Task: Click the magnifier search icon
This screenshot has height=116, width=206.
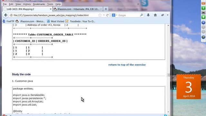Action: tap(142, 15)
